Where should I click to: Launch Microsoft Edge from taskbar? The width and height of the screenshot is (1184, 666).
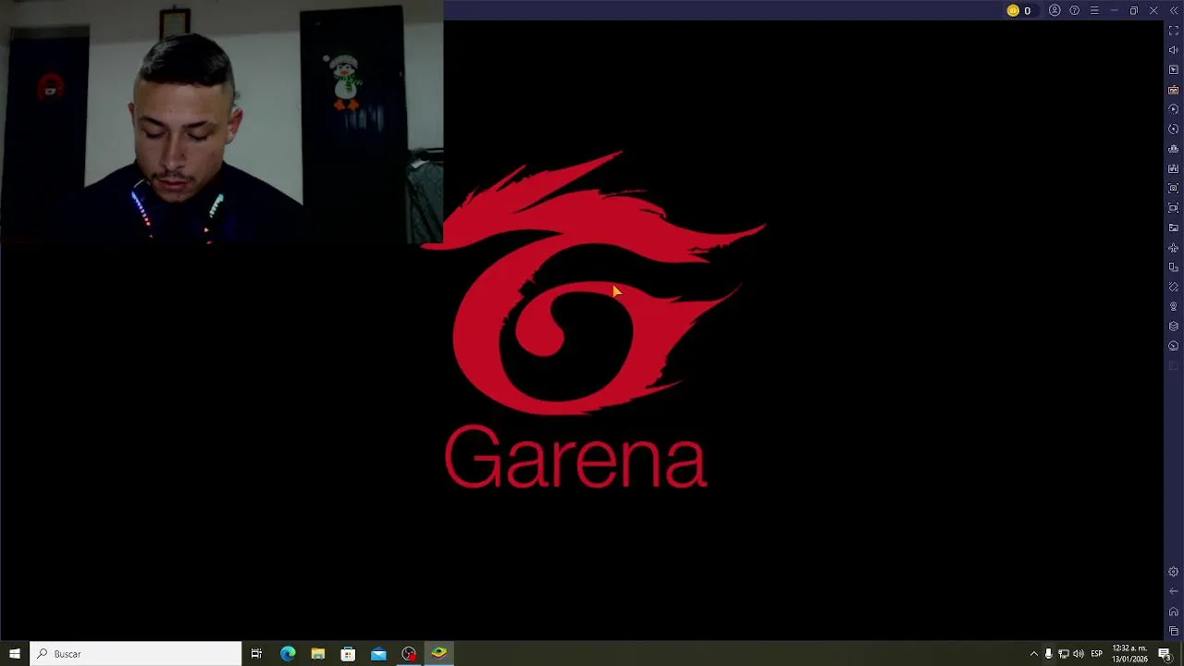click(x=288, y=654)
